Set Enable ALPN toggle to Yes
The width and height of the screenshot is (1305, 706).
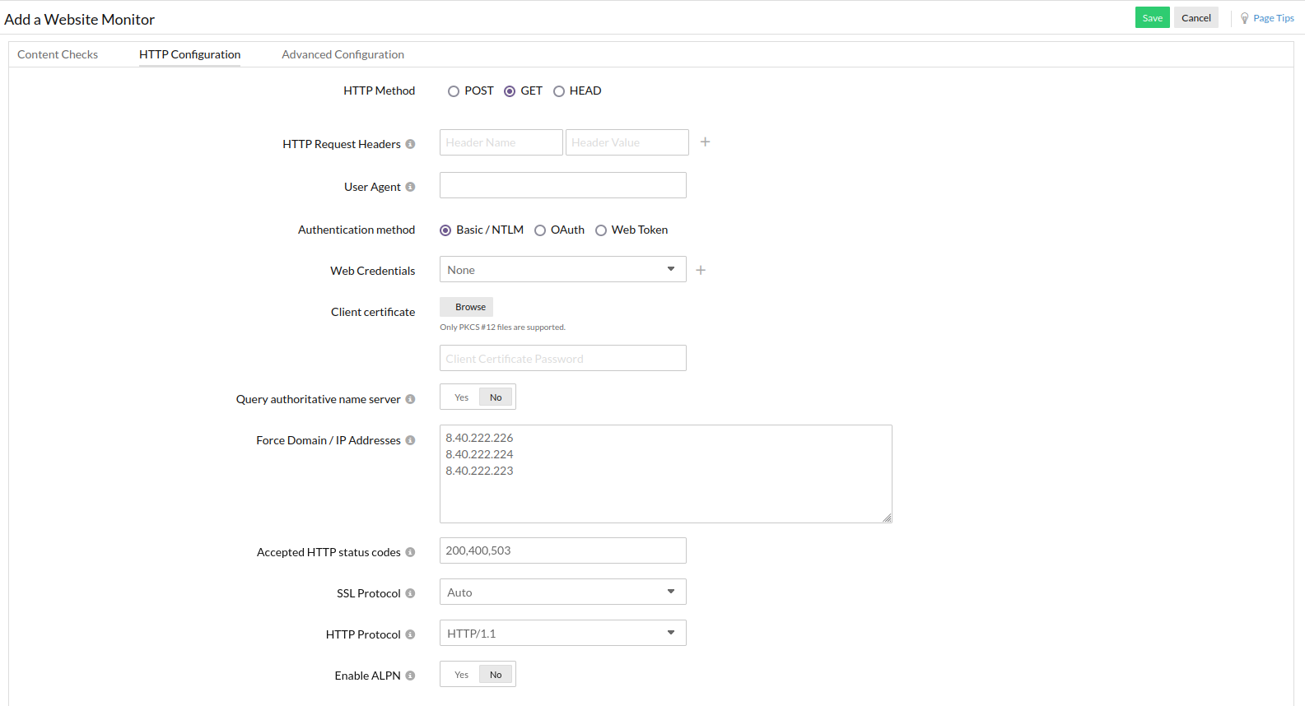(461, 675)
